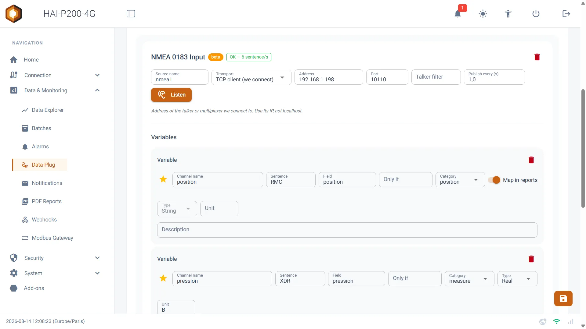Open the accessibility options icon

[508, 14]
